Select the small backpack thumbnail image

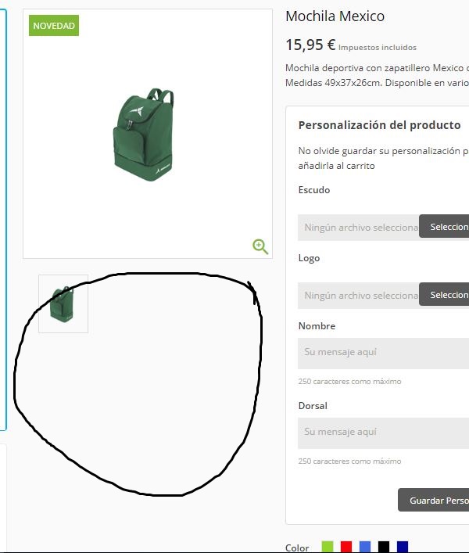(x=63, y=303)
